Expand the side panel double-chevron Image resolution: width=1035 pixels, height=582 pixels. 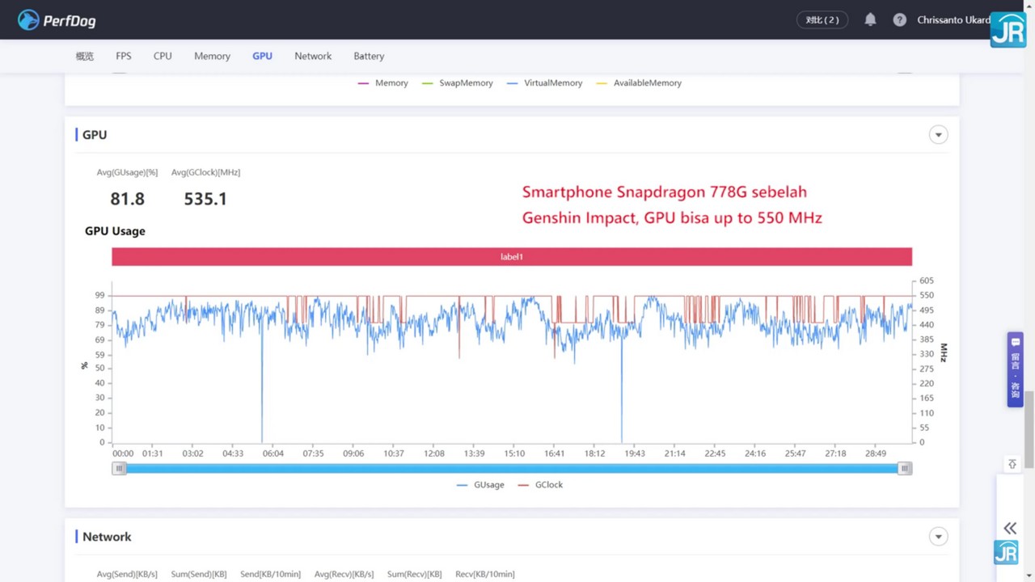click(1010, 528)
